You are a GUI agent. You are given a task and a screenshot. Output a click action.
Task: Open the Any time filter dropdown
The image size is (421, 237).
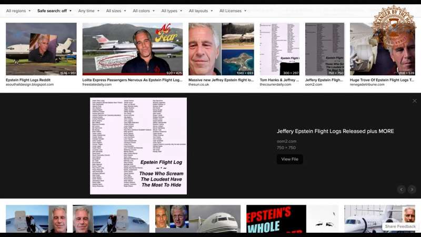[x=88, y=11]
